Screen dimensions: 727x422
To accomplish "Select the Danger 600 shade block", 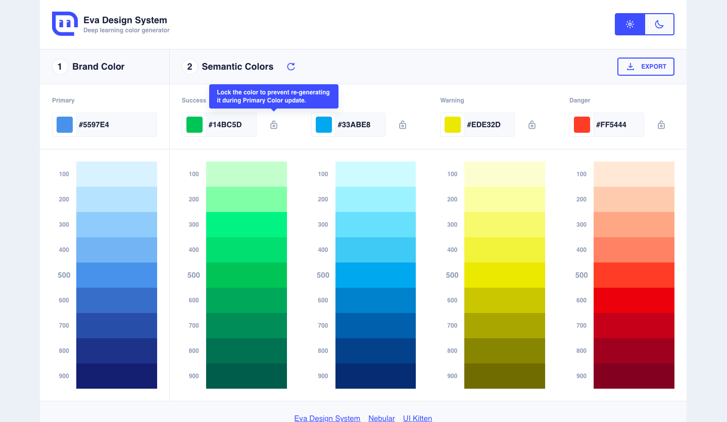I will (634, 300).
